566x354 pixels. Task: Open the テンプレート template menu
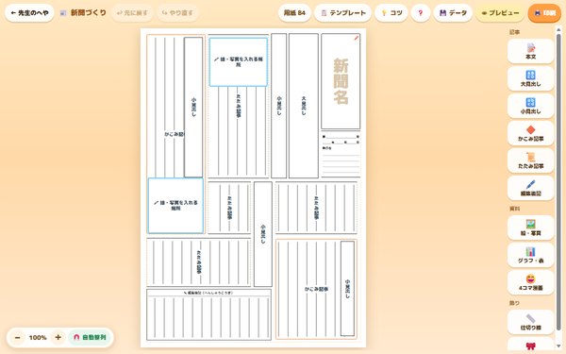click(x=343, y=13)
